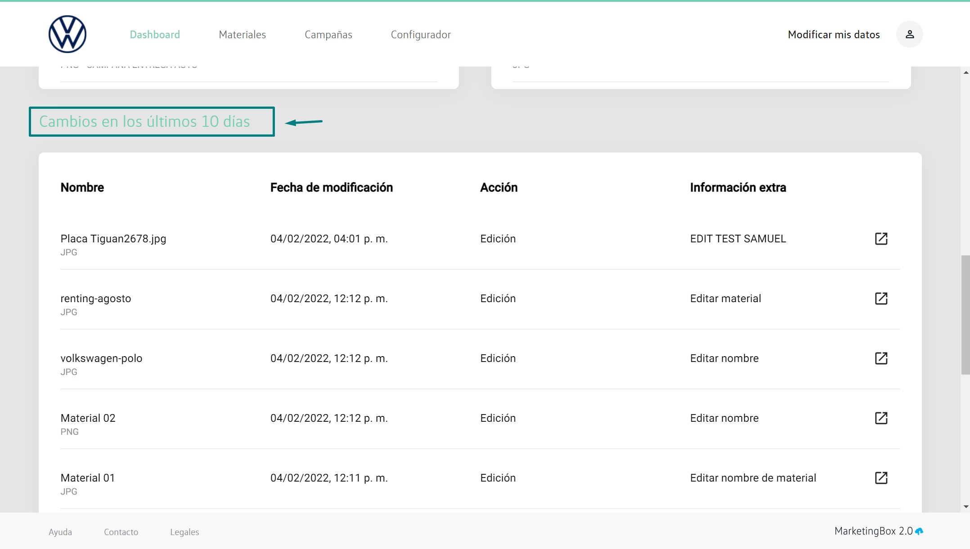Viewport: 970px width, 549px height.
Task: Switch to the Dashboard tab
Action: point(155,35)
